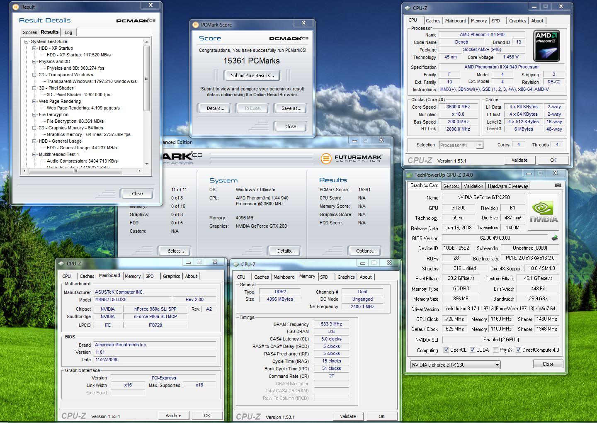
Task: Click the 15361 PCMarks score text
Action: (251, 61)
